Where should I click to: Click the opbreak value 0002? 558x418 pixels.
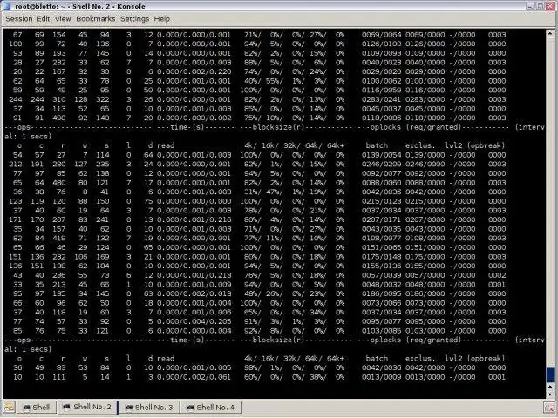[x=497, y=275]
